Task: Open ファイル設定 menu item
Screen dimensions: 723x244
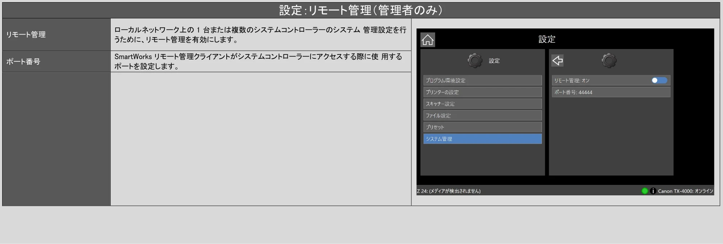Action: click(483, 116)
